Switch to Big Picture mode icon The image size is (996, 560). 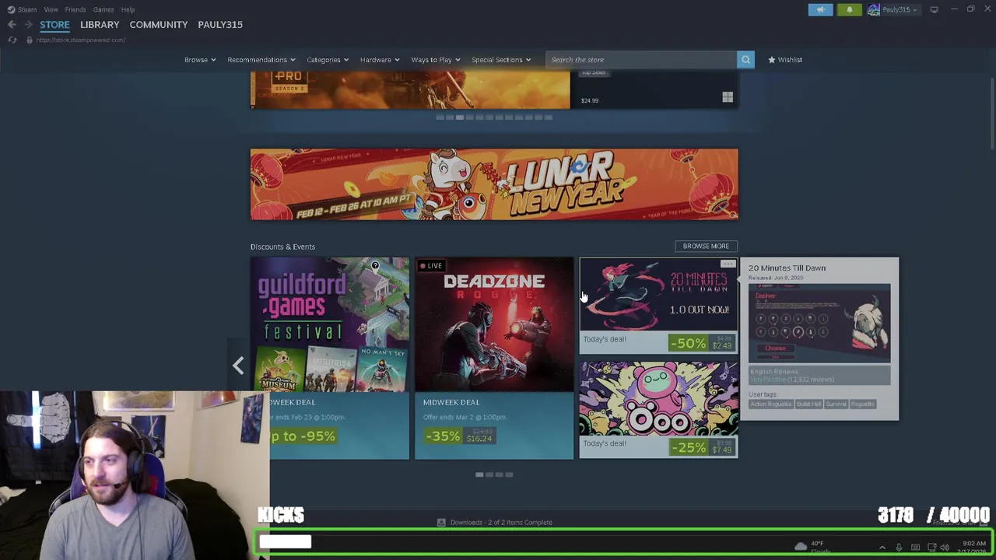934,9
